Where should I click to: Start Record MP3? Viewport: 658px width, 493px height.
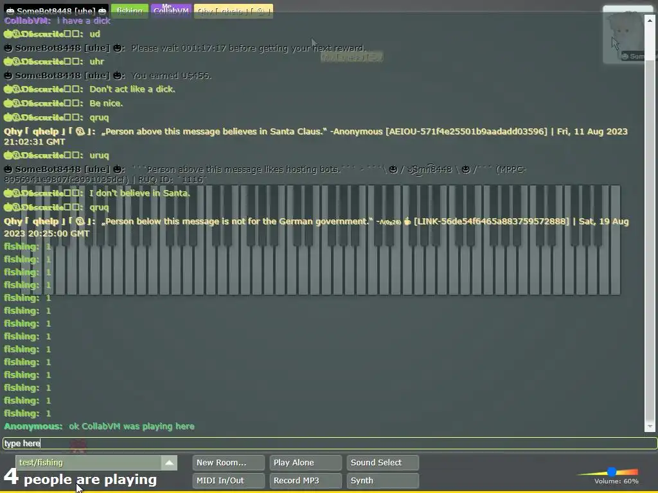point(305,480)
